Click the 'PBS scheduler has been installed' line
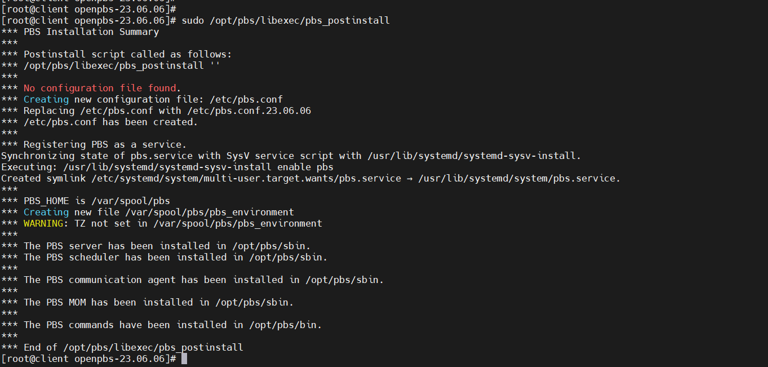Image resolution: width=768 pixels, height=367 pixels. tap(165, 257)
